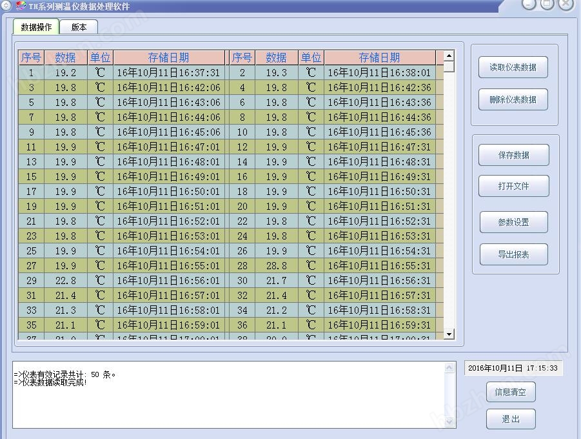Viewport: 581px width, 439px height.
Task: Select the cell 16年10月11日16:50:31
Action: (379, 192)
